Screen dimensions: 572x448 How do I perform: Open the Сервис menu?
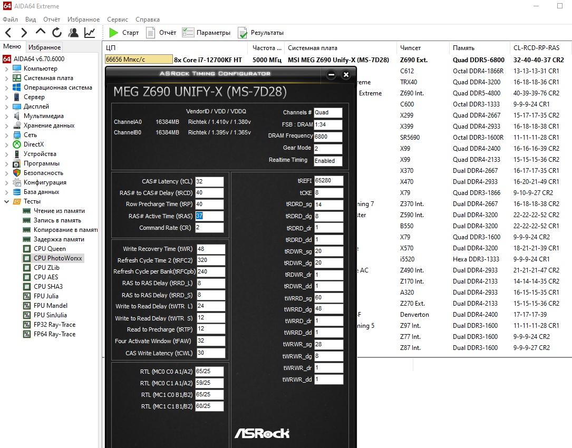click(118, 20)
